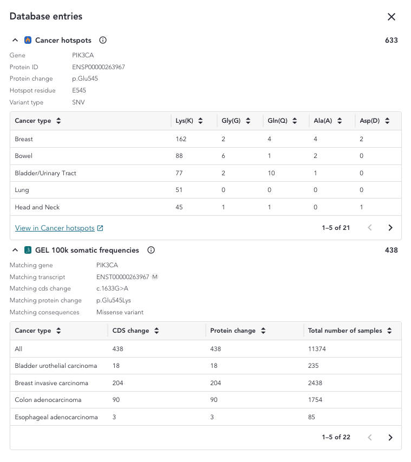Click the Cancer hotspots flame logo
Image resolution: width=411 pixels, height=462 pixels.
(x=28, y=41)
